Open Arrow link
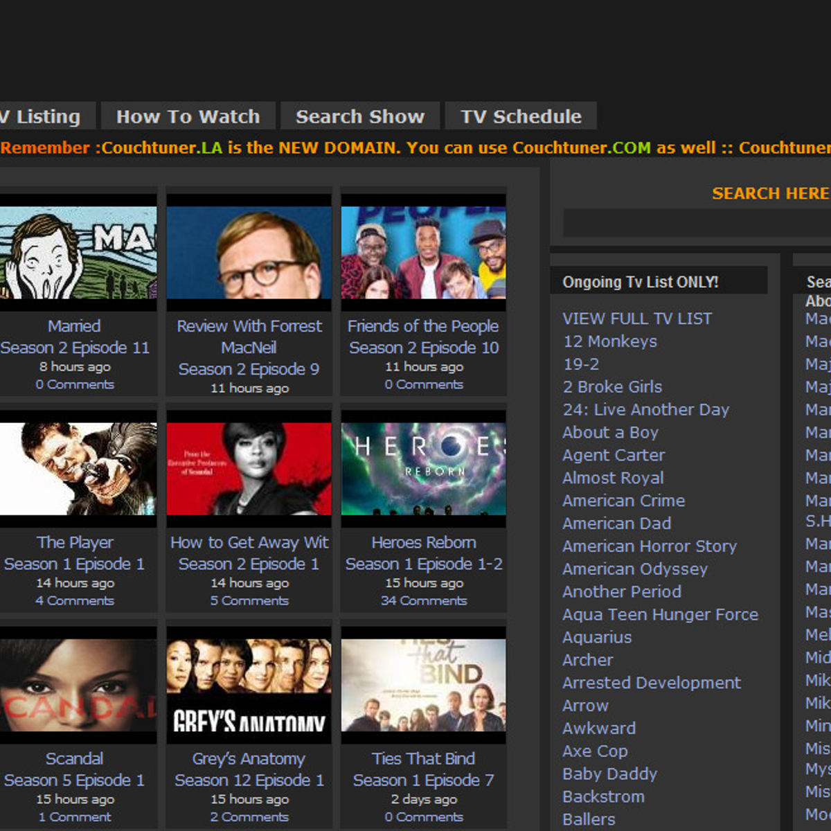Viewport: 831px width, 831px height. (x=585, y=706)
